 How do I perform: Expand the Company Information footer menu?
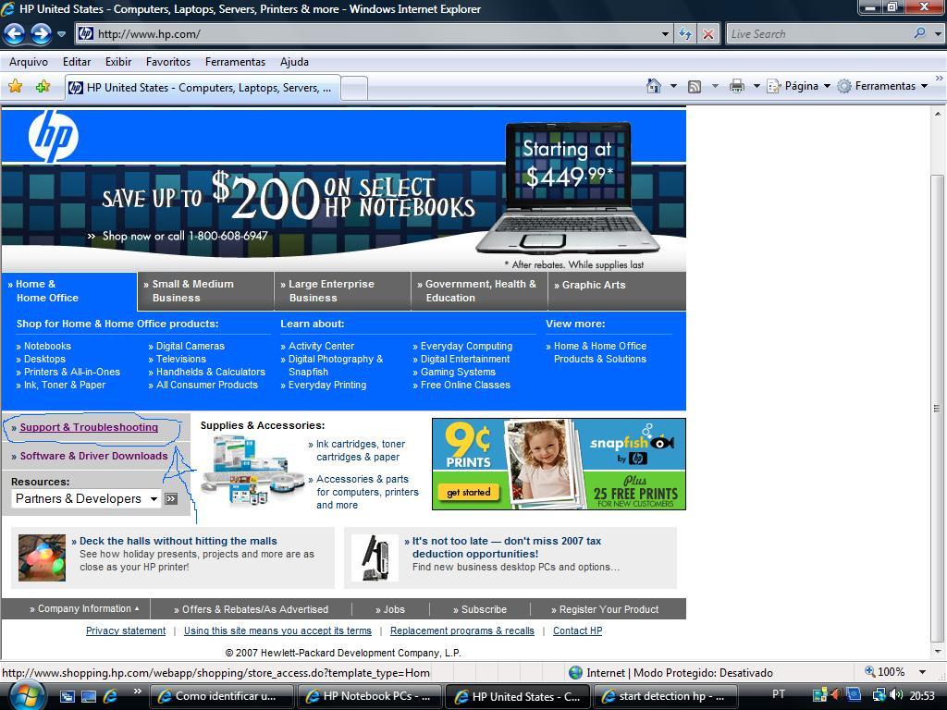coord(84,608)
